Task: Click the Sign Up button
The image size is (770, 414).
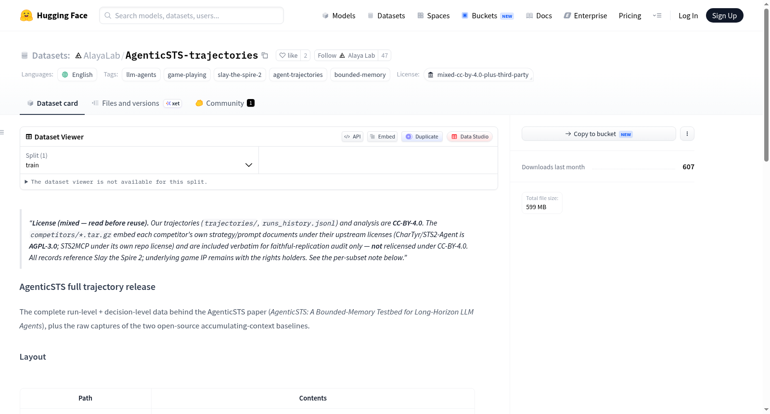Action: pos(724,15)
